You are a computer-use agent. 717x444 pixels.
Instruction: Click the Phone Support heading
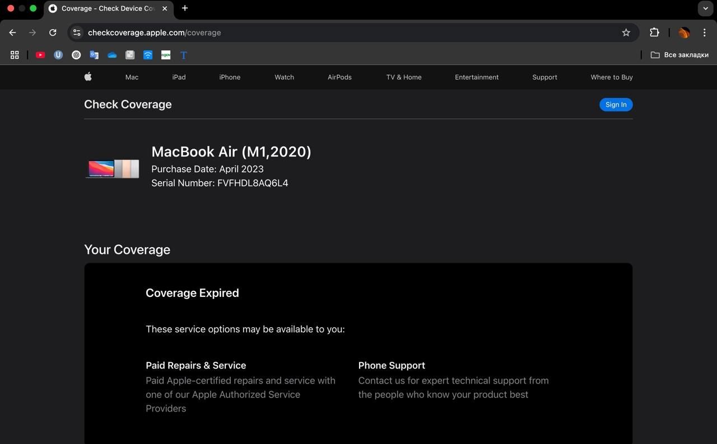392,365
